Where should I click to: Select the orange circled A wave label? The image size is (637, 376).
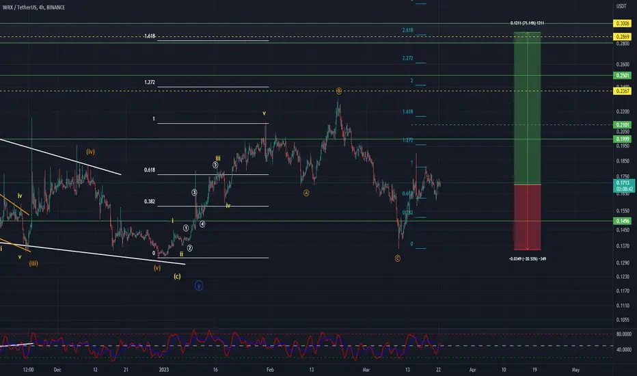[306, 193]
